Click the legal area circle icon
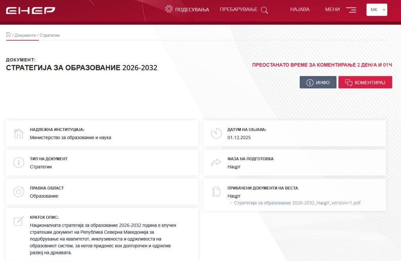Screen dimensions: 401x261 pos(19,192)
